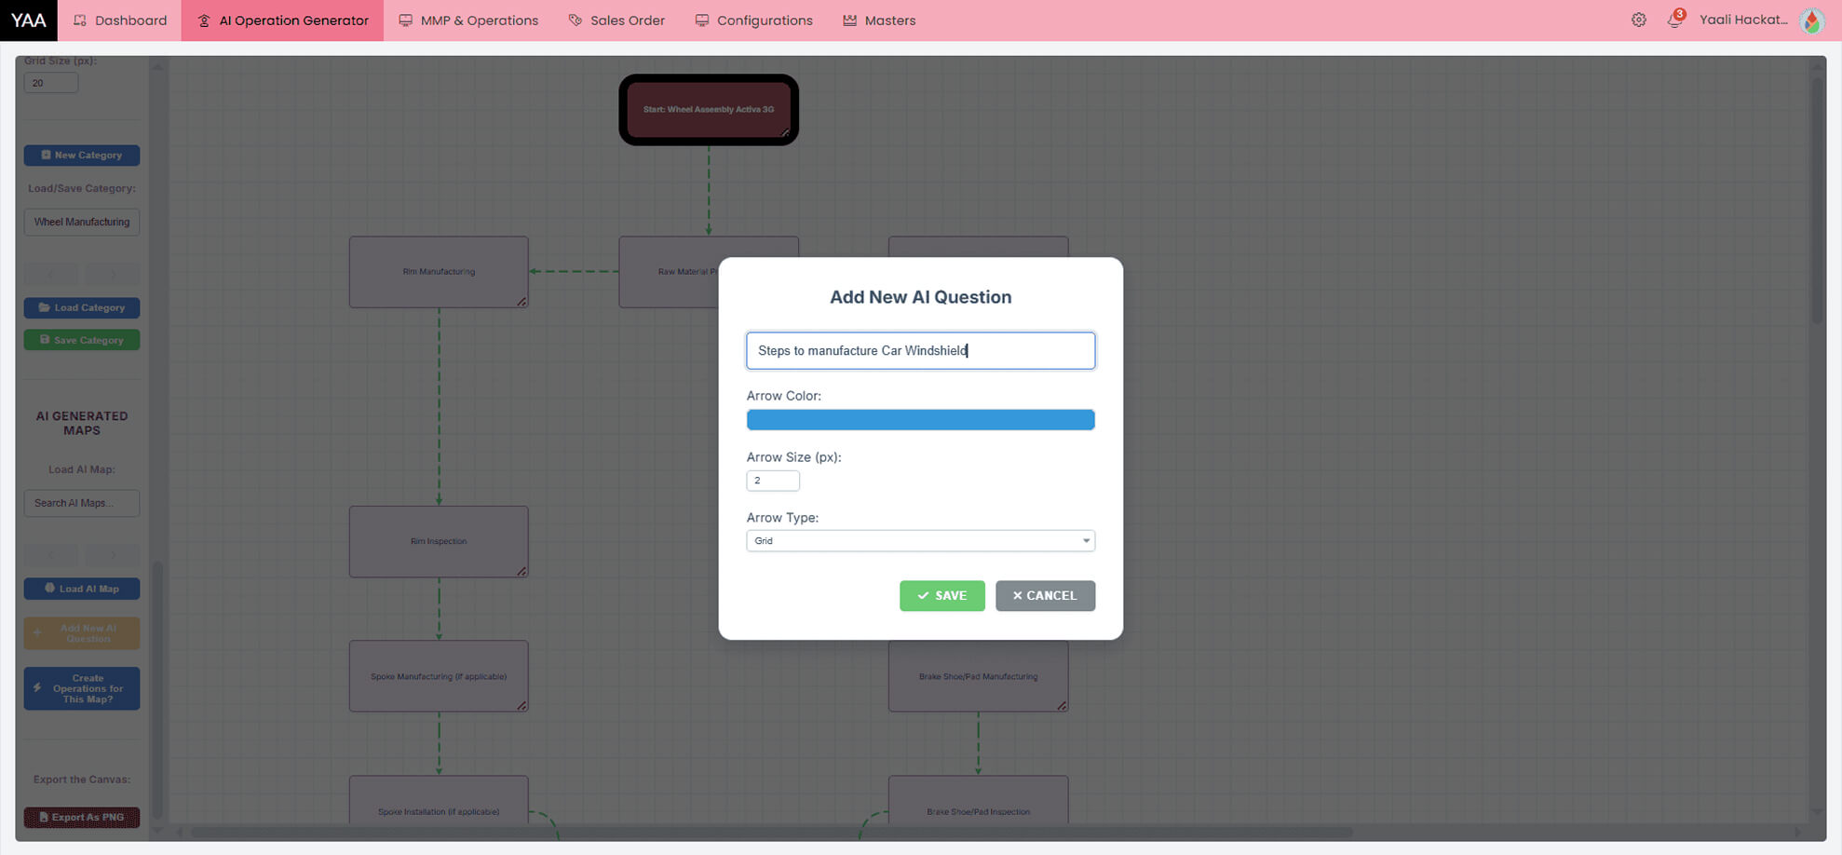Click the plus icon on New Category
Screen dimensions: 1842x855
pos(46,155)
